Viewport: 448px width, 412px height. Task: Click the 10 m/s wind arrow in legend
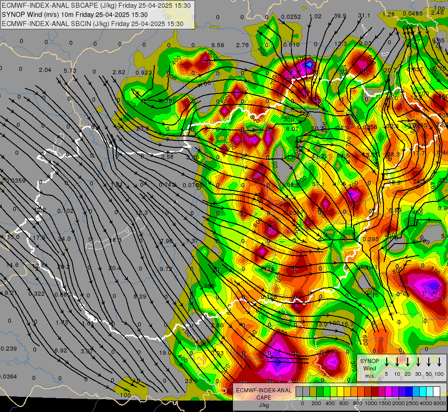[397, 362]
